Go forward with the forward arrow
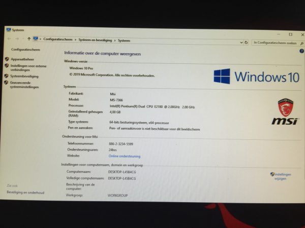 [17, 39]
